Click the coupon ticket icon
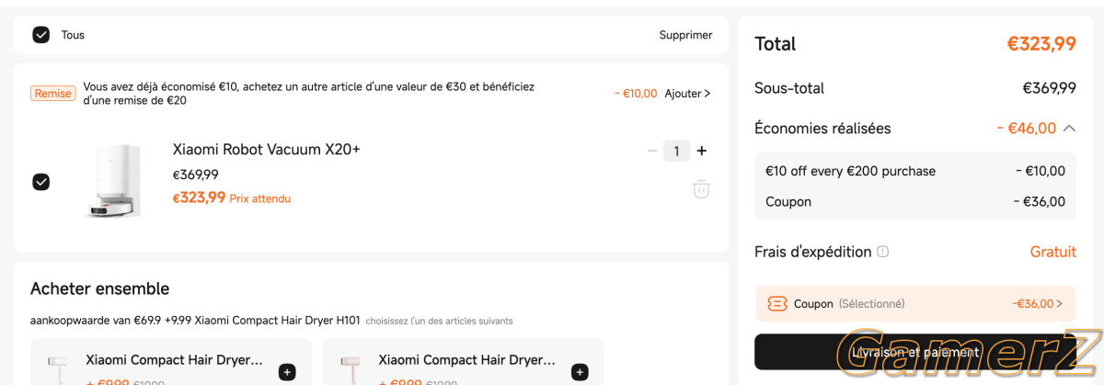The height and width of the screenshot is (385, 1104). click(x=777, y=303)
